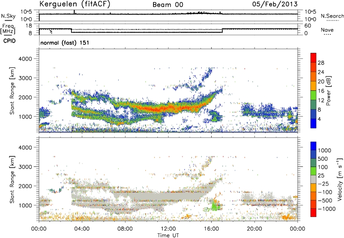
Task: Click 'Slant Range [km]' label of power panel
Action: click(x=12, y=91)
